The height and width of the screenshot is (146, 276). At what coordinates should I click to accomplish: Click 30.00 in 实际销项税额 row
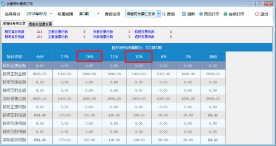(188, 140)
